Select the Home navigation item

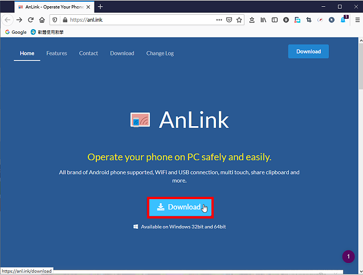click(27, 53)
